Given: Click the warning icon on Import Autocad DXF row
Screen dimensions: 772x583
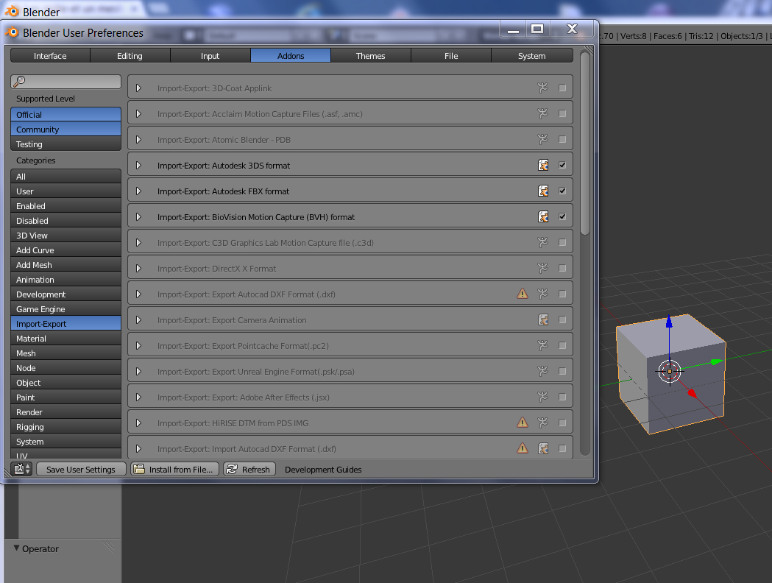Looking at the screenshot, I should (x=523, y=448).
